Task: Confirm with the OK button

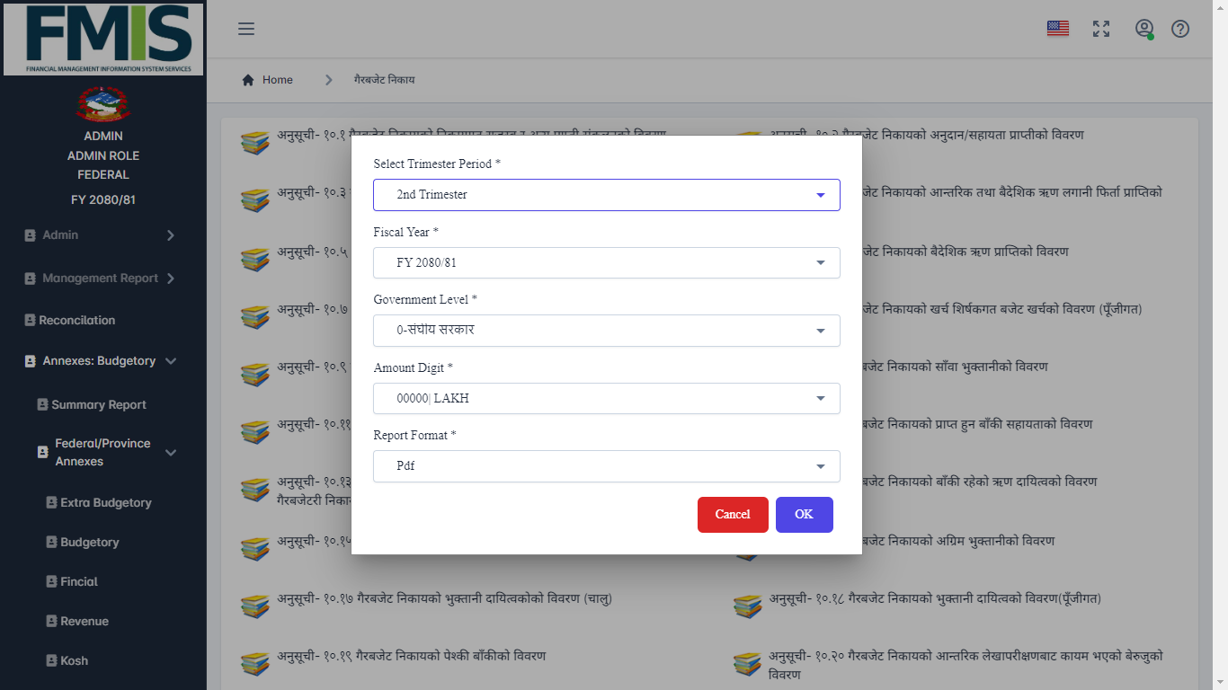Action: pos(804,515)
